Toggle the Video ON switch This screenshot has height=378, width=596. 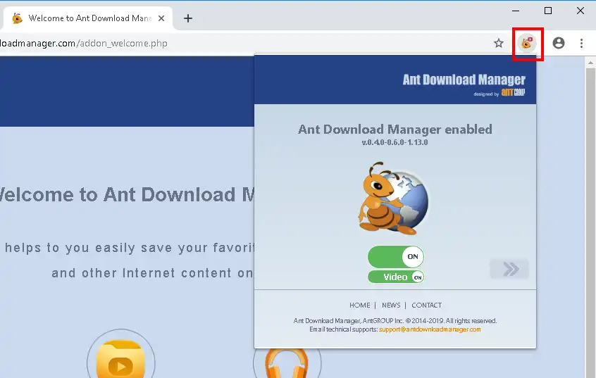coord(396,277)
